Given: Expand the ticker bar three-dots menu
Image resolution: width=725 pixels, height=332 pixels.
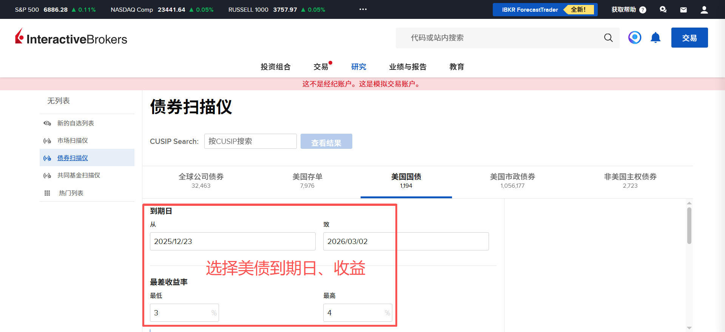Looking at the screenshot, I should click(363, 9).
